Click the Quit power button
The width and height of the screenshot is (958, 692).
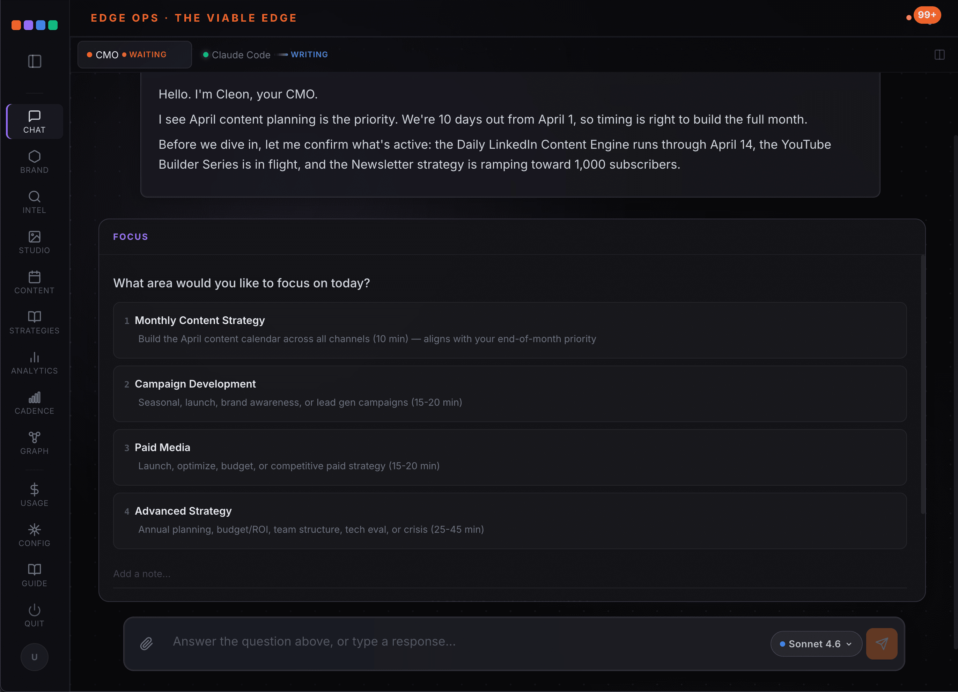34,610
